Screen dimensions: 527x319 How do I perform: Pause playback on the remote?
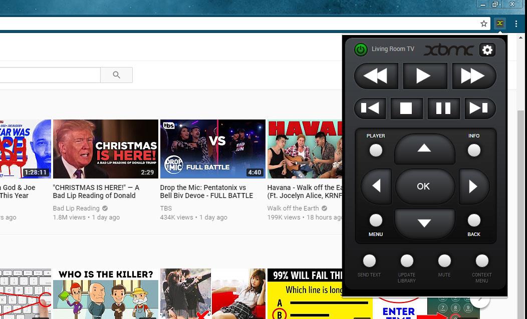(443, 108)
